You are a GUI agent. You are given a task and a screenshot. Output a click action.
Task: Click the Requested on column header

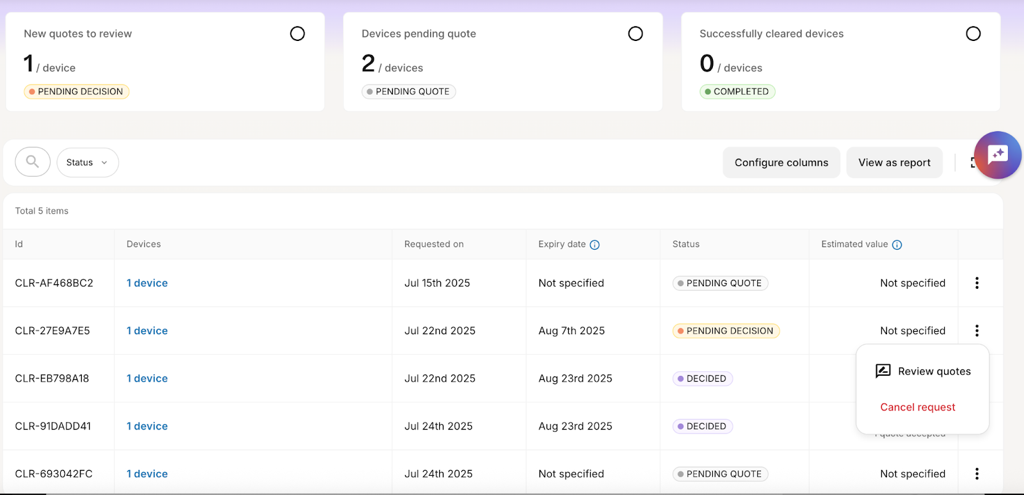coord(434,244)
